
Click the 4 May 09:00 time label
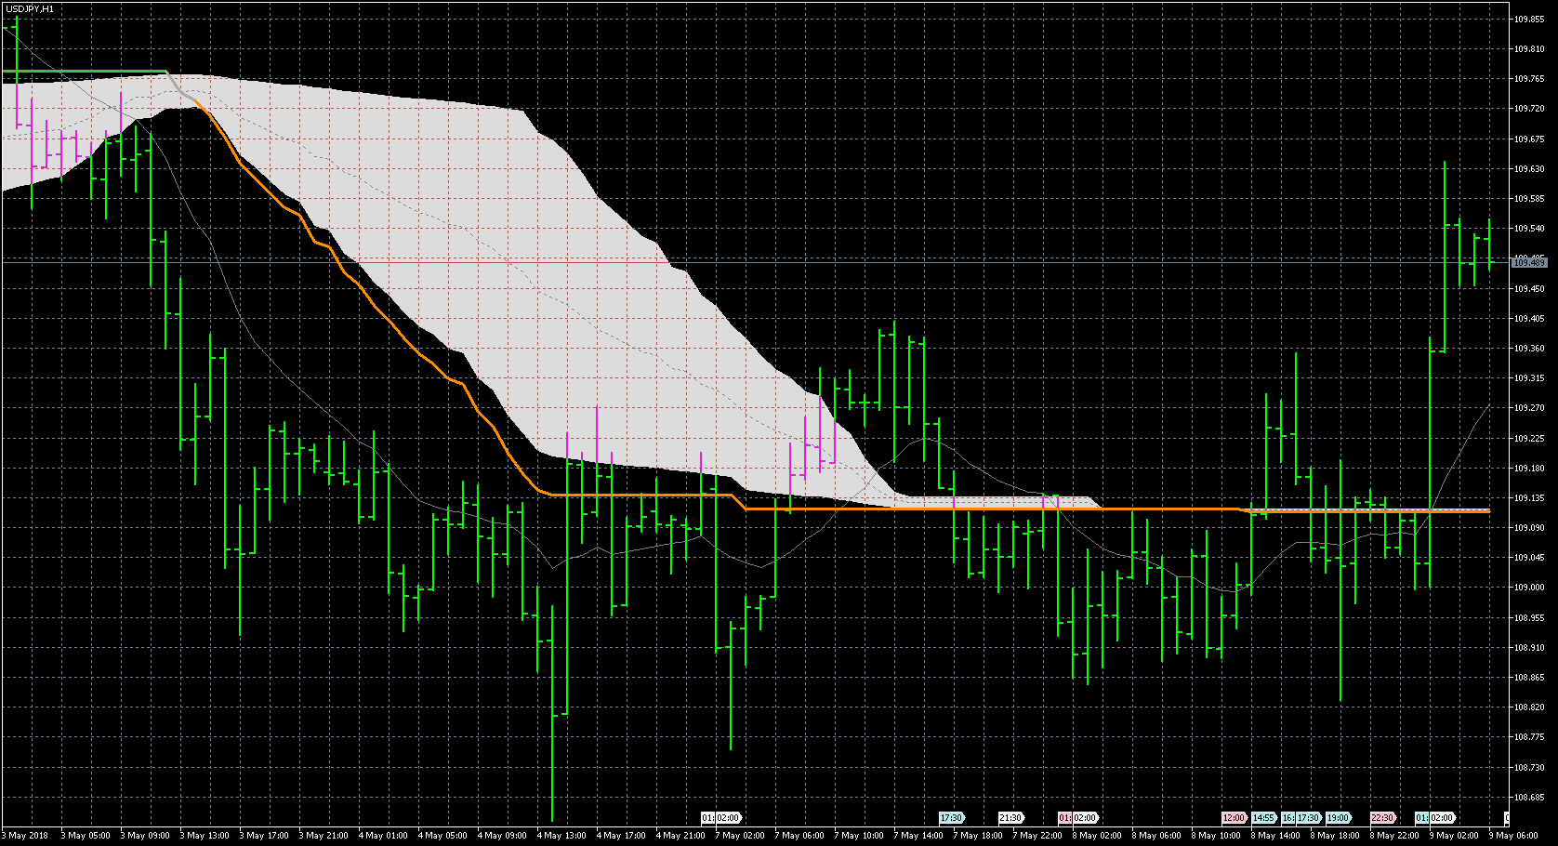pyautogui.click(x=502, y=836)
